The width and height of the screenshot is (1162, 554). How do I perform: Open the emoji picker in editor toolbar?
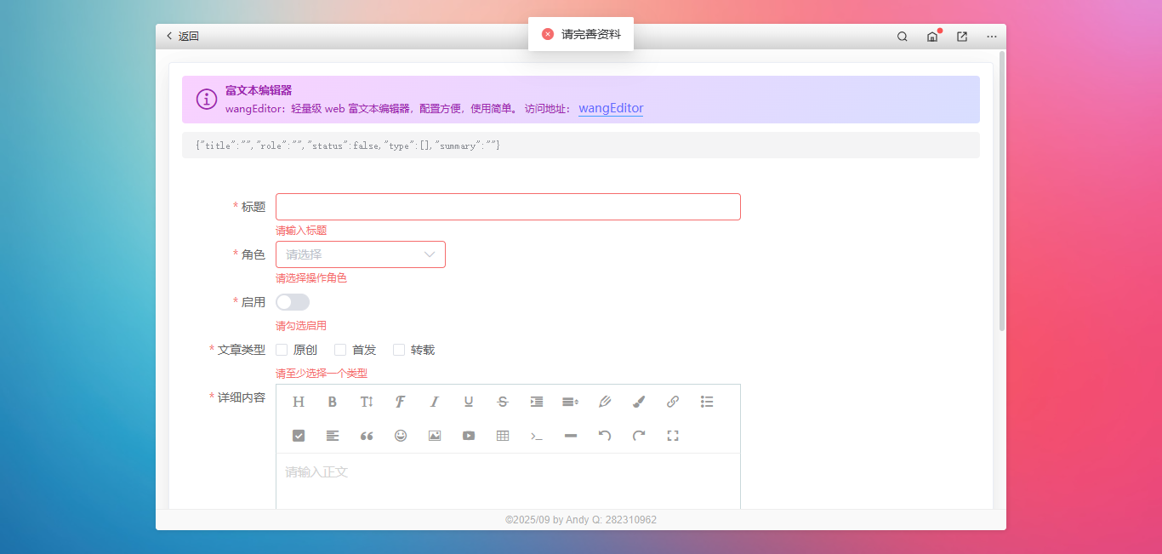[x=401, y=436]
